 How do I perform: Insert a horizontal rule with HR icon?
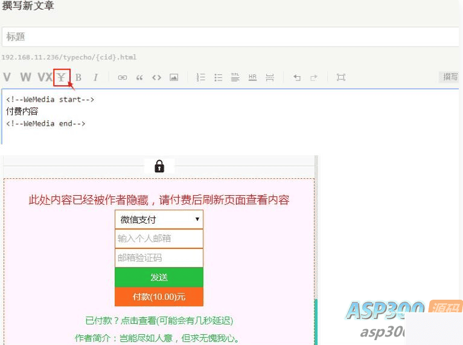(x=252, y=77)
